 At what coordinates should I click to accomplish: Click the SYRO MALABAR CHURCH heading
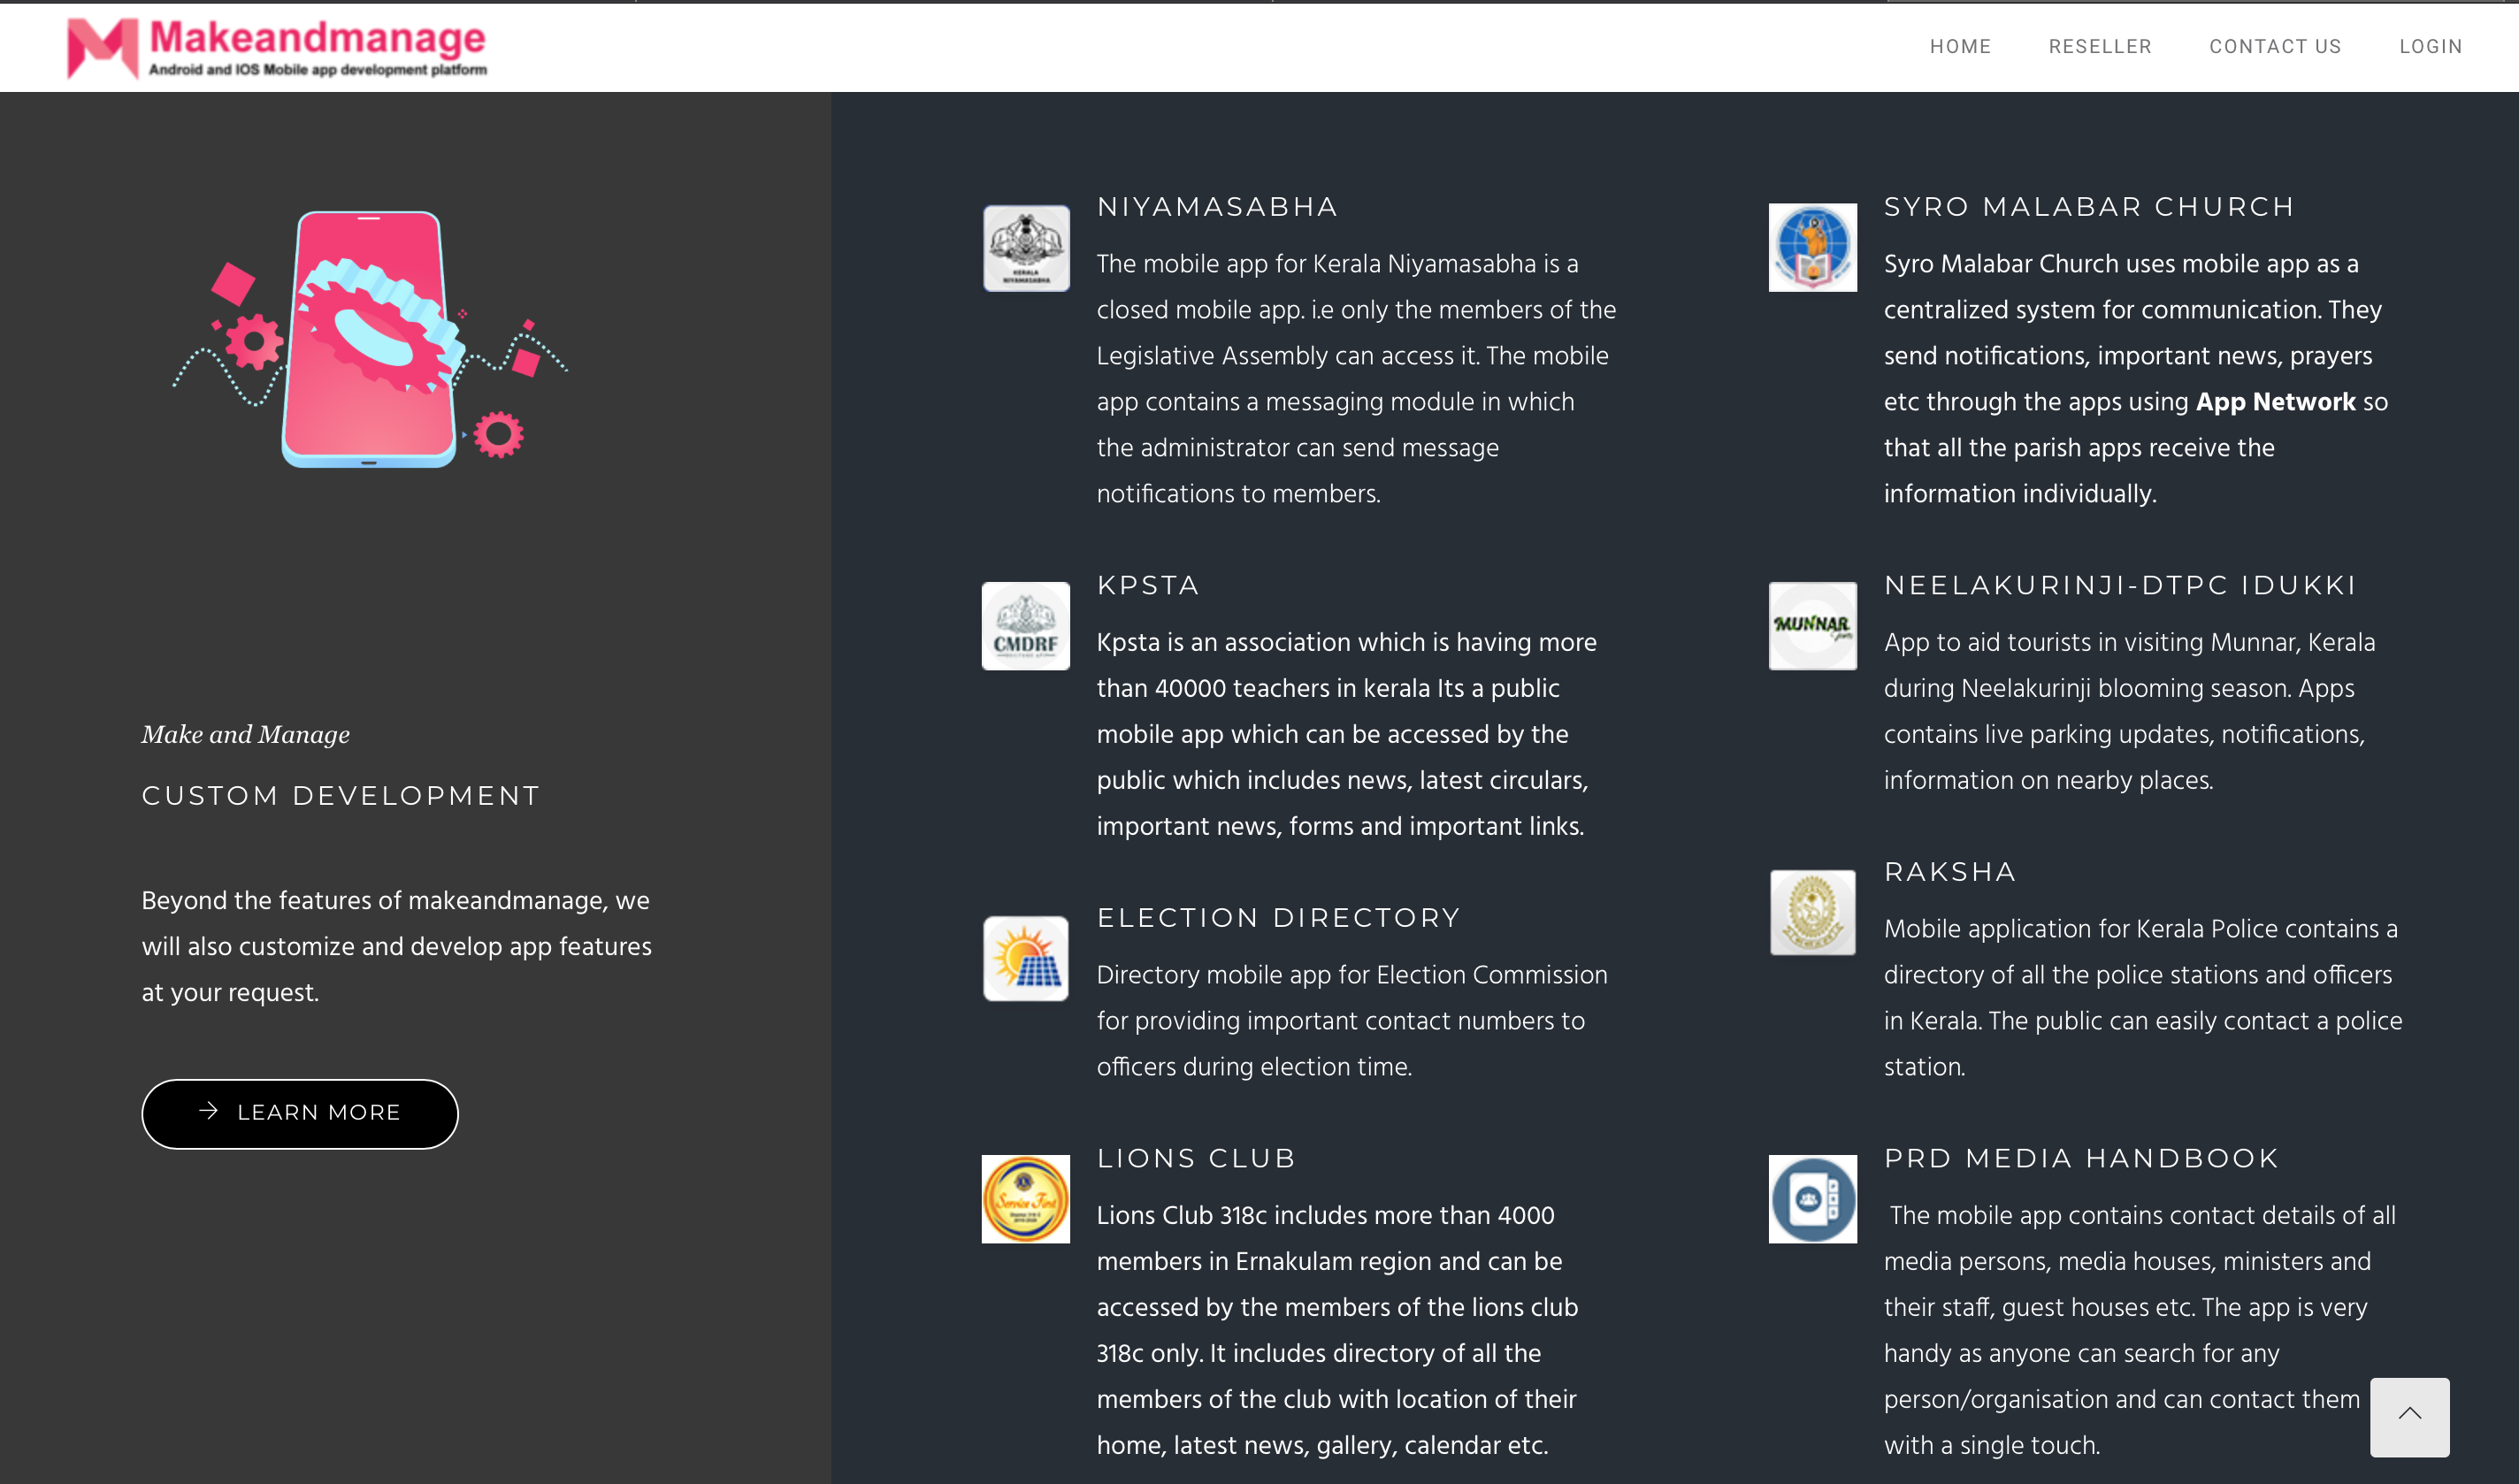pyautogui.click(x=2089, y=207)
